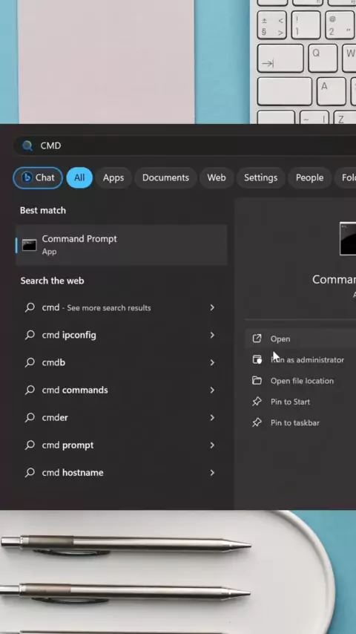Expand the chevron next to cmd ipconfig
Screen dimensions: 356x634
212,336
